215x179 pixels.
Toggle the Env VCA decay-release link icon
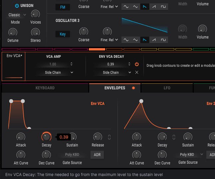(x=109, y=137)
